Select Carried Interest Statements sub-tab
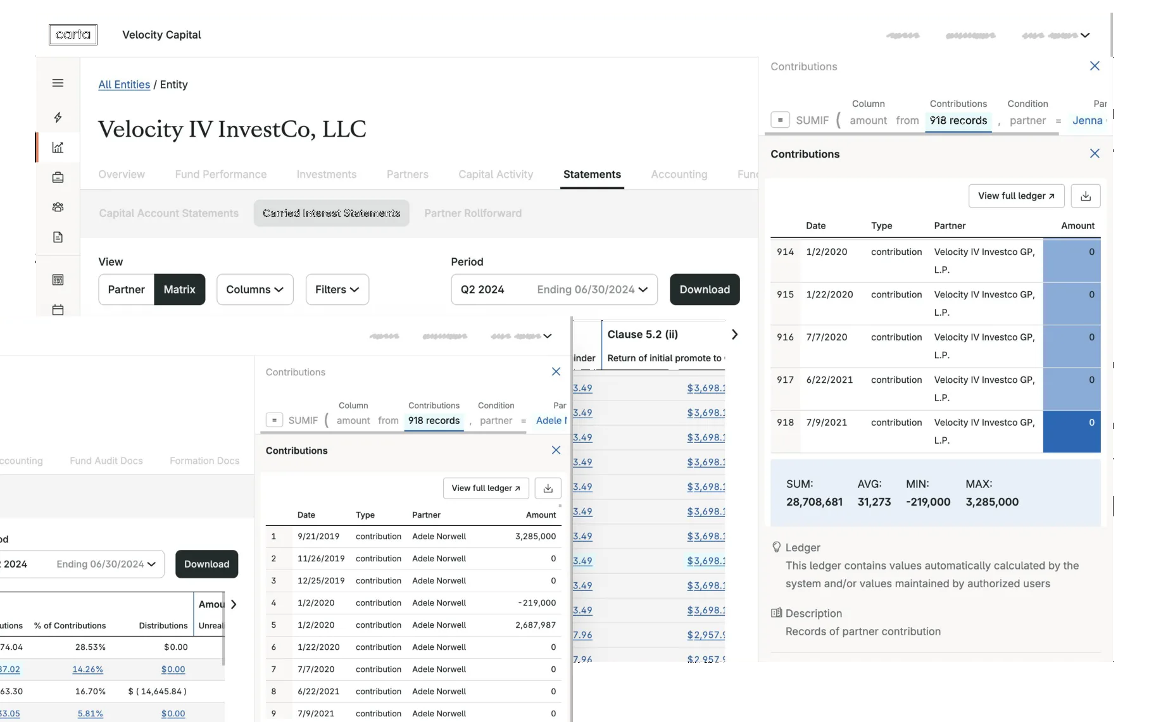This screenshot has height=722, width=1149. click(x=332, y=213)
